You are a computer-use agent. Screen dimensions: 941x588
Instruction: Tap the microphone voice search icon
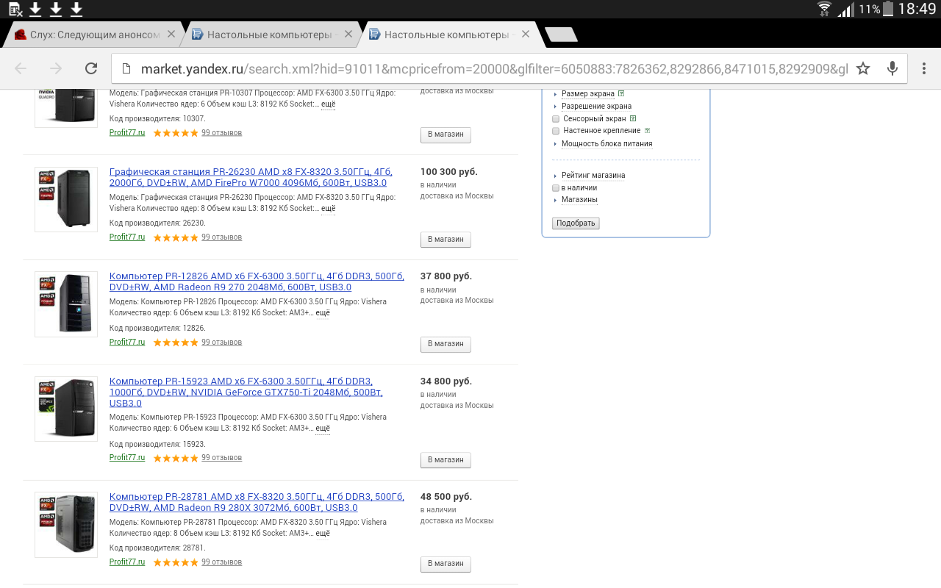[892, 68]
